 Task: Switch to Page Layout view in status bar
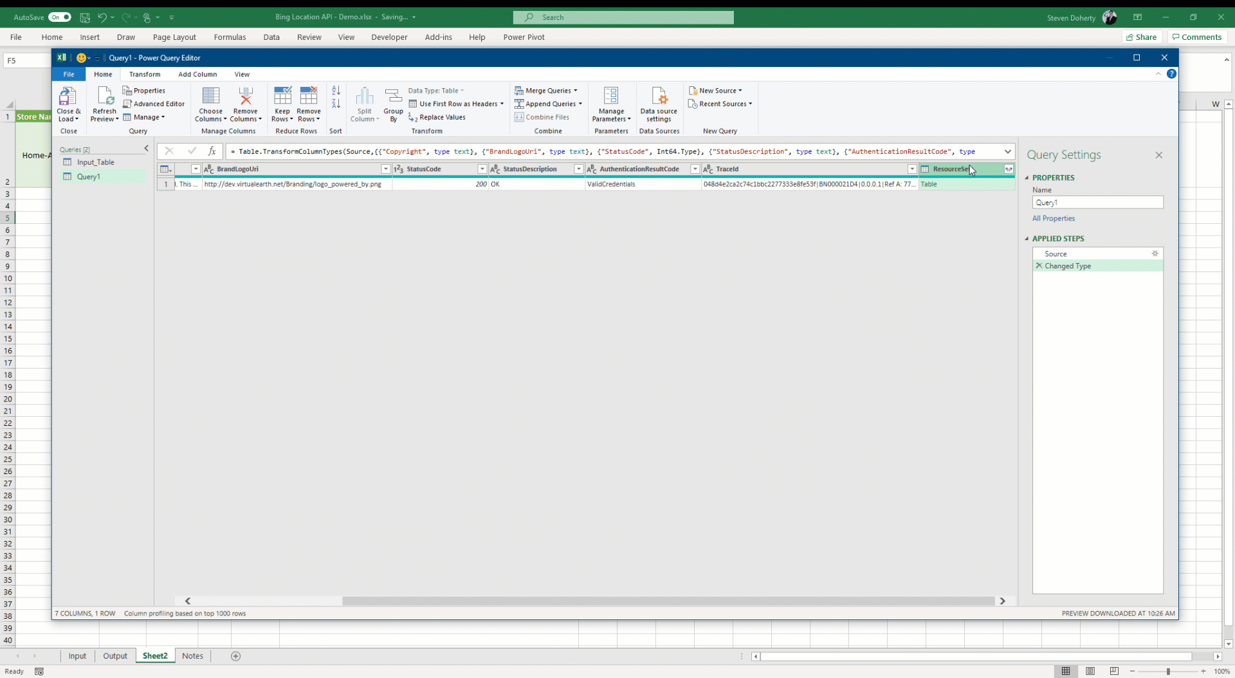[x=1090, y=671]
